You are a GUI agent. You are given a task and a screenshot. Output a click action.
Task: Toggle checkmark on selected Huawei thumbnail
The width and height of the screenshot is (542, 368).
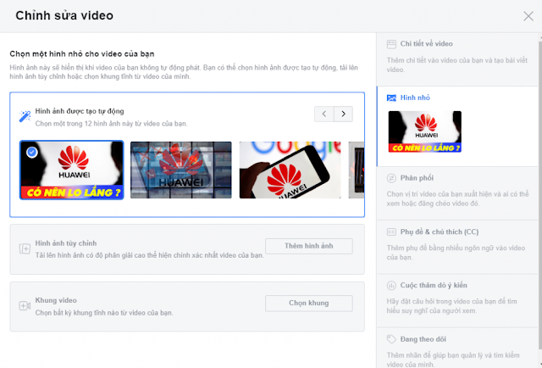click(x=32, y=153)
